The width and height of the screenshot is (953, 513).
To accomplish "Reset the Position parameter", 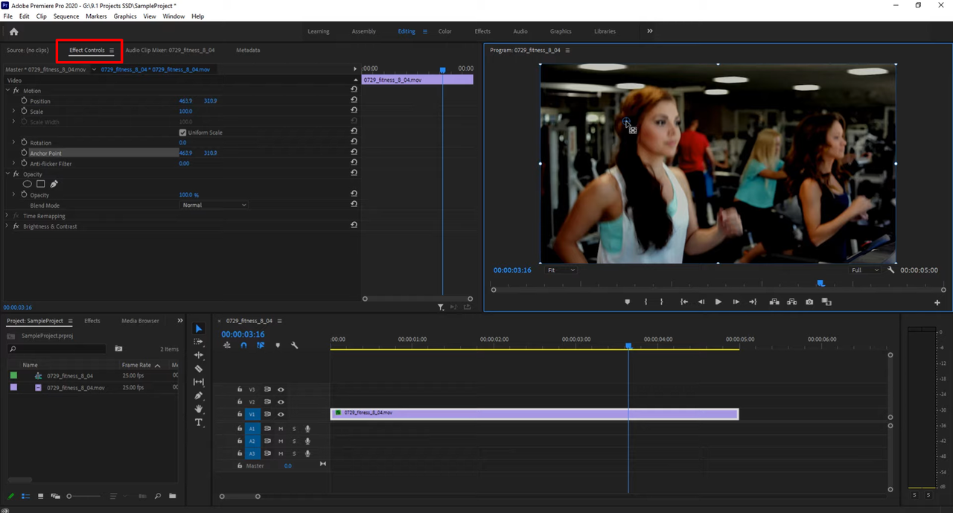I will tap(354, 101).
